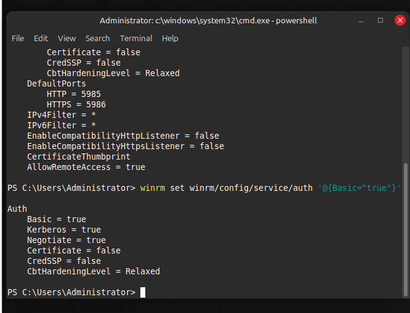410x313 pixels.
Task: Click the window title bar text
Action: [x=208, y=20]
